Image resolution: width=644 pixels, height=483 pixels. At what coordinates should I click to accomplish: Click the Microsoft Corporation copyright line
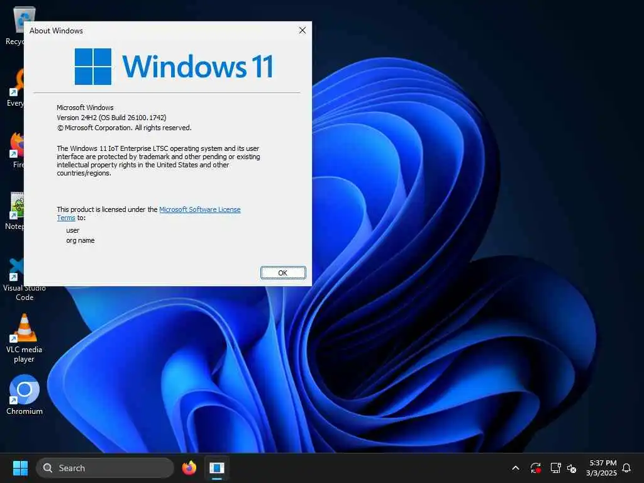tap(124, 128)
